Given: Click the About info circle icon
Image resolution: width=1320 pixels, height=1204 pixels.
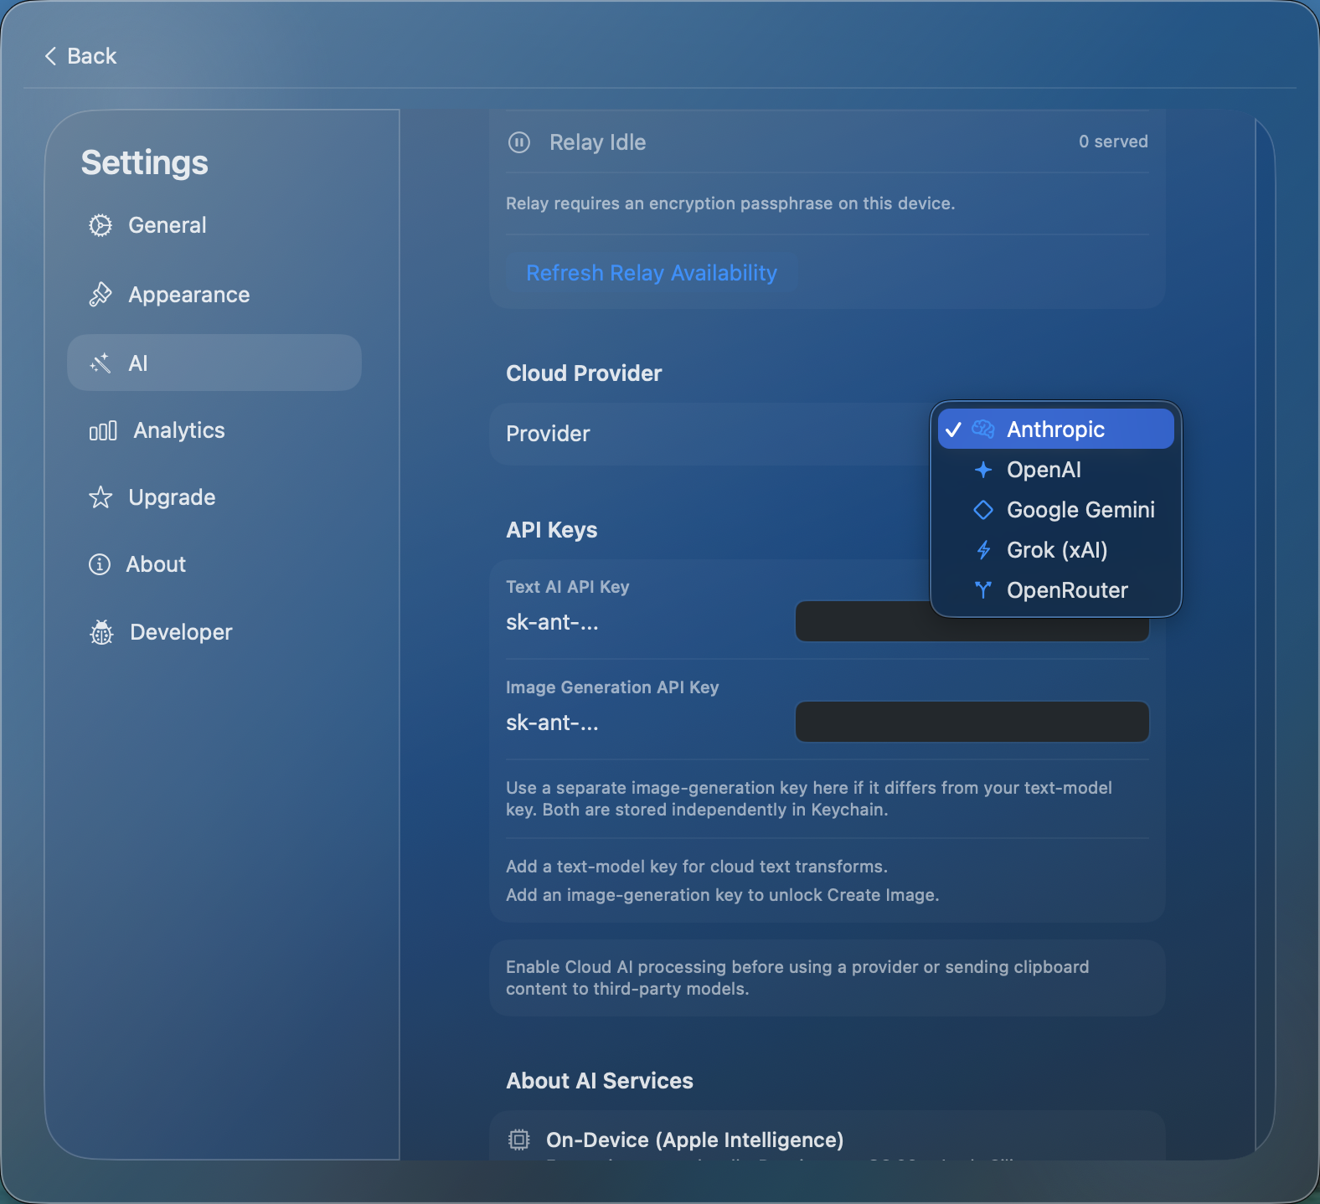Looking at the screenshot, I should 100,564.
